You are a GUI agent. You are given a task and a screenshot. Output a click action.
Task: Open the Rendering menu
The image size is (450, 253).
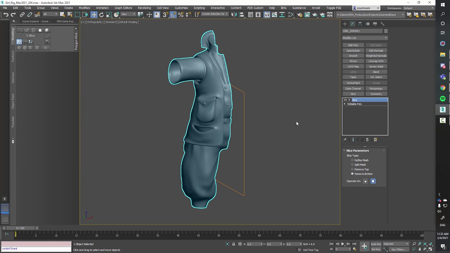point(144,8)
